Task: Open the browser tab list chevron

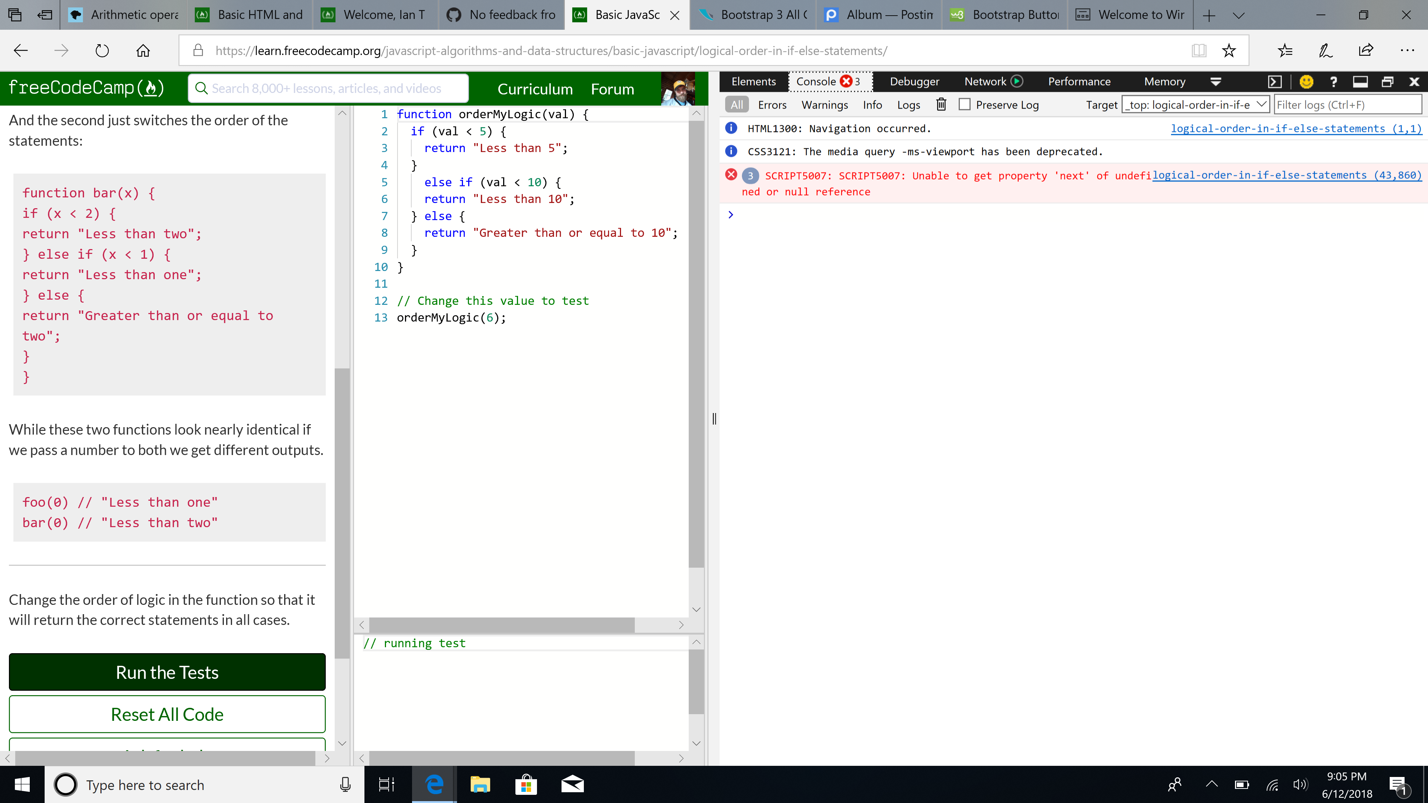Action: click(x=1238, y=15)
